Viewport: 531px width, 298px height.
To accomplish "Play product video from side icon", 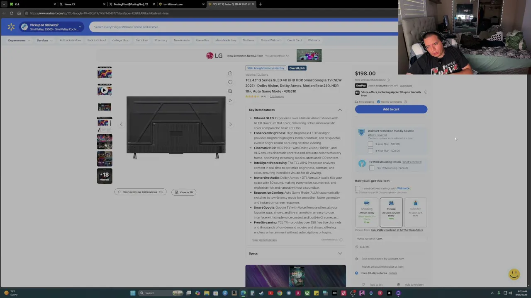I will [x=230, y=100].
